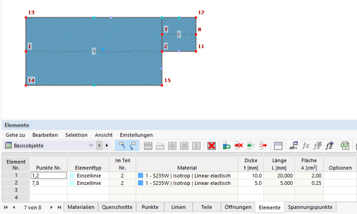Click the plain fx formula icon
Screen dimensions: 357x214
coord(305,145)
